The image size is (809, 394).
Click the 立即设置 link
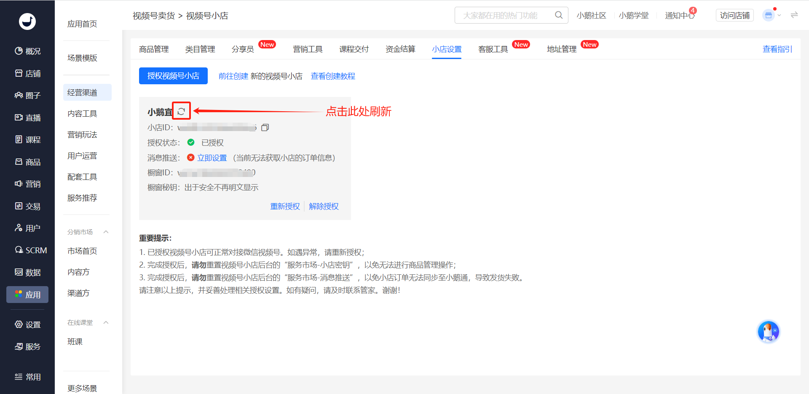pyautogui.click(x=212, y=158)
